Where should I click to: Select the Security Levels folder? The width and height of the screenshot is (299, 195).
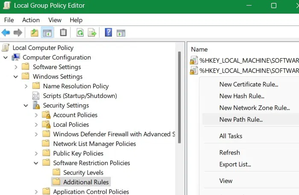(83, 172)
